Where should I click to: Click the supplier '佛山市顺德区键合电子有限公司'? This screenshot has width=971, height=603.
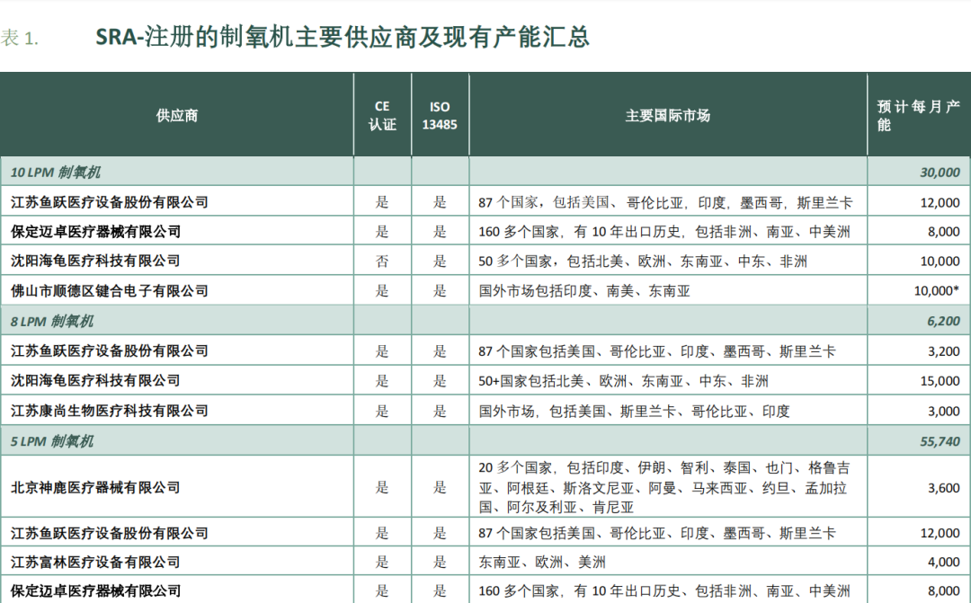tap(110, 290)
